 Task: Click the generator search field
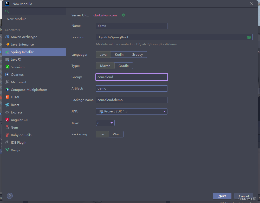[x=34, y=11]
